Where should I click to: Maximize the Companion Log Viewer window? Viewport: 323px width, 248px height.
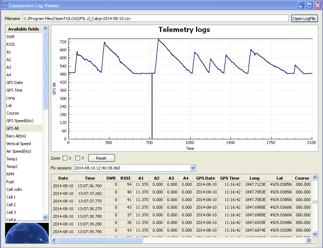click(309, 5)
